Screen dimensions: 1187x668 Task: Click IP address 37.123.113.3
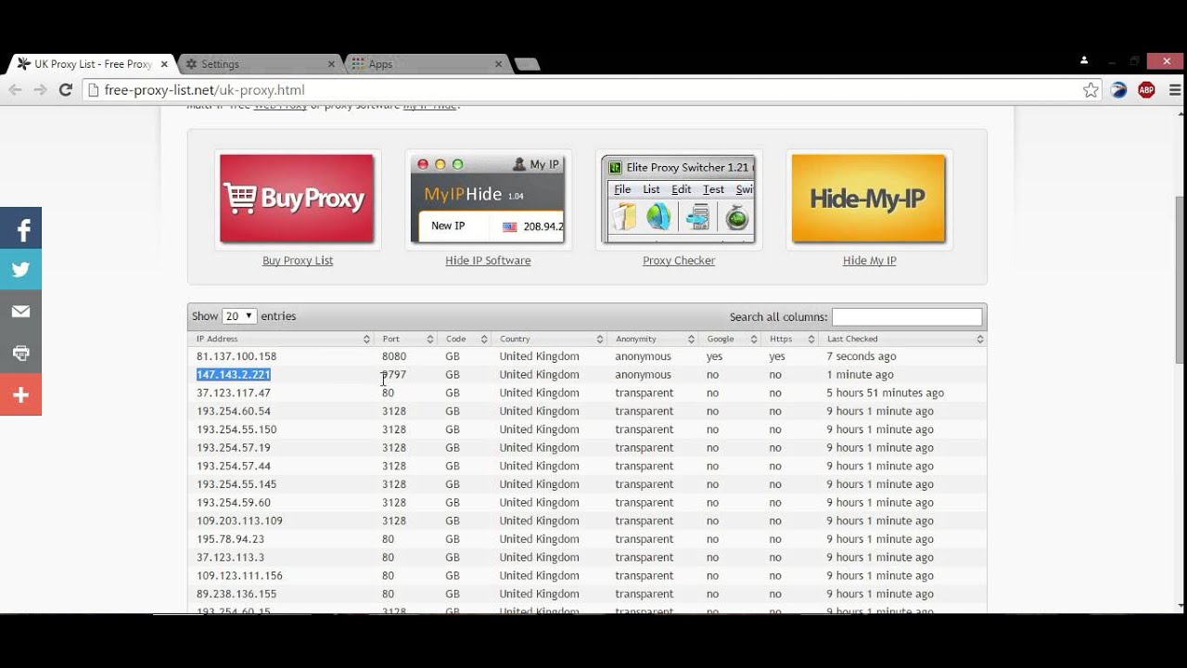pos(230,558)
